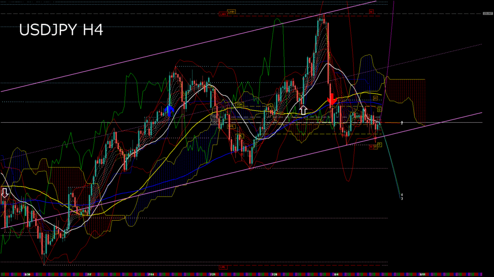Click the number 4 label at the projection end
The height and width of the screenshot is (277, 494).
coord(402,195)
